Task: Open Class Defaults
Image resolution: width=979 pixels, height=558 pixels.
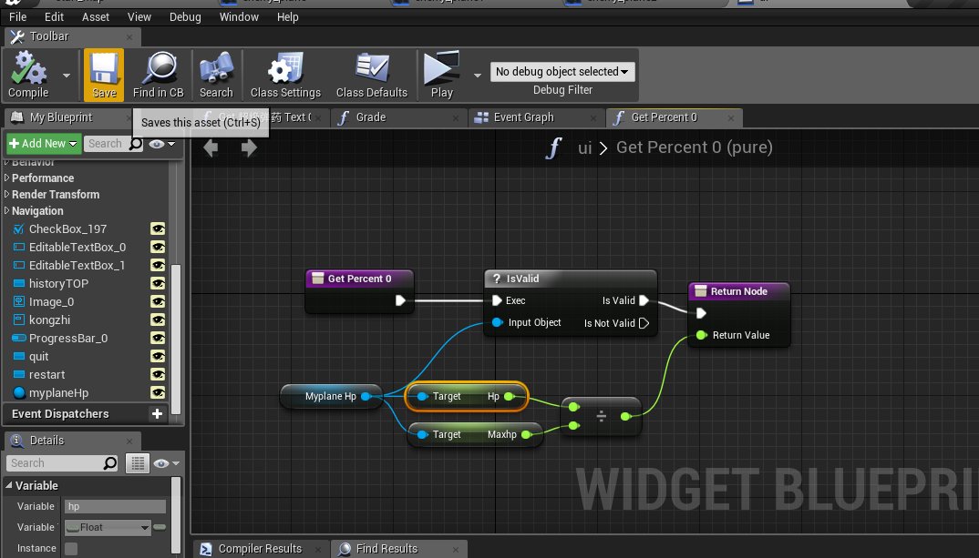Action: [372, 76]
